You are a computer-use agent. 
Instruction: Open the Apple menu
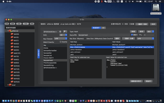tap(3, 2)
